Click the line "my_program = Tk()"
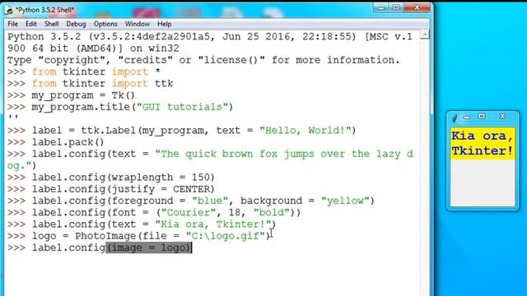 (83, 95)
